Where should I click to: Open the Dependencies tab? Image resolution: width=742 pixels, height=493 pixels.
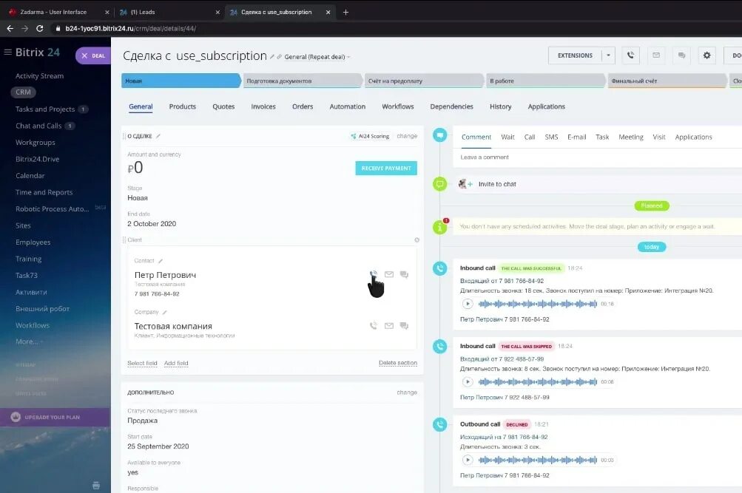click(x=451, y=106)
